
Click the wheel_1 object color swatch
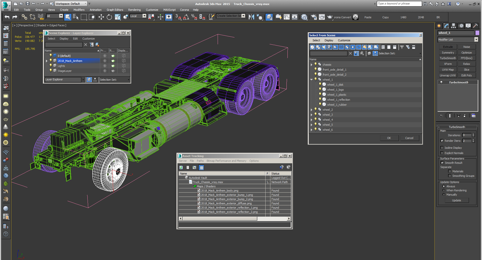(477, 33)
